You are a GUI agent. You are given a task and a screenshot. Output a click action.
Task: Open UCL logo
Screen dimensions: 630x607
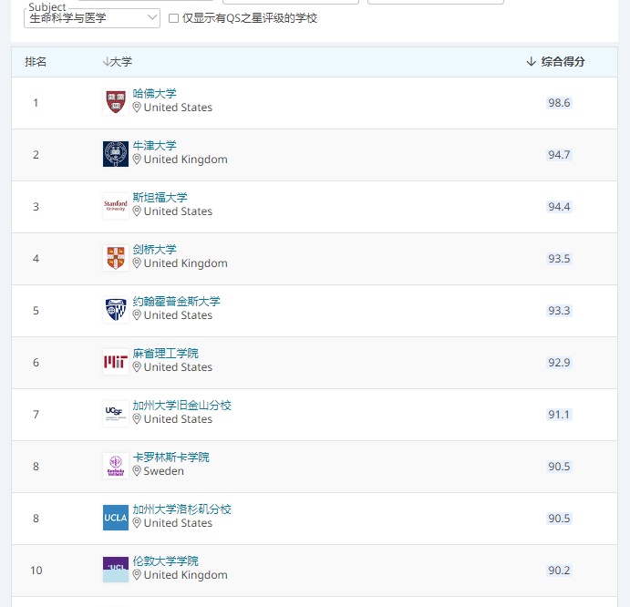(116, 570)
